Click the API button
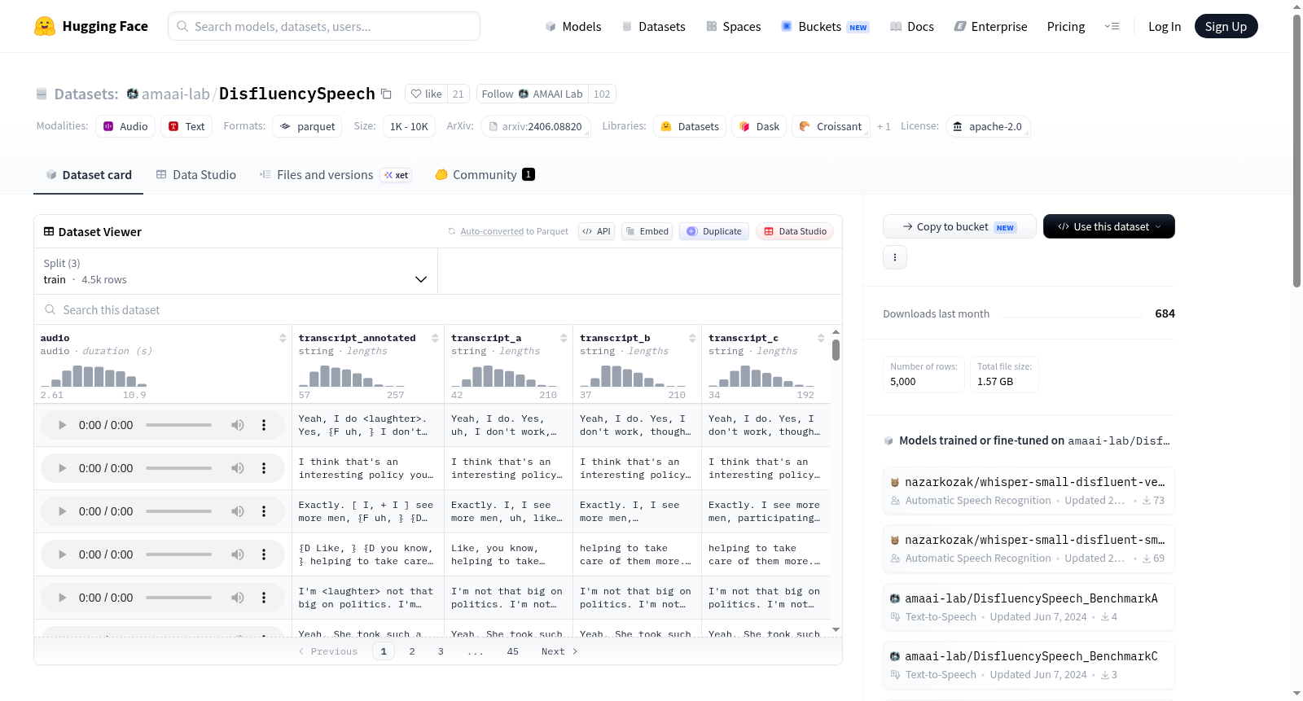The width and height of the screenshot is (1303, 701). coord(596,231)
